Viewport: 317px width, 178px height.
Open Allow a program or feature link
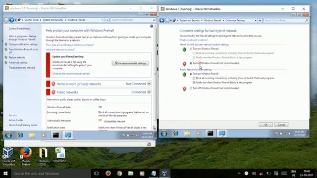[x=22, y=38]
